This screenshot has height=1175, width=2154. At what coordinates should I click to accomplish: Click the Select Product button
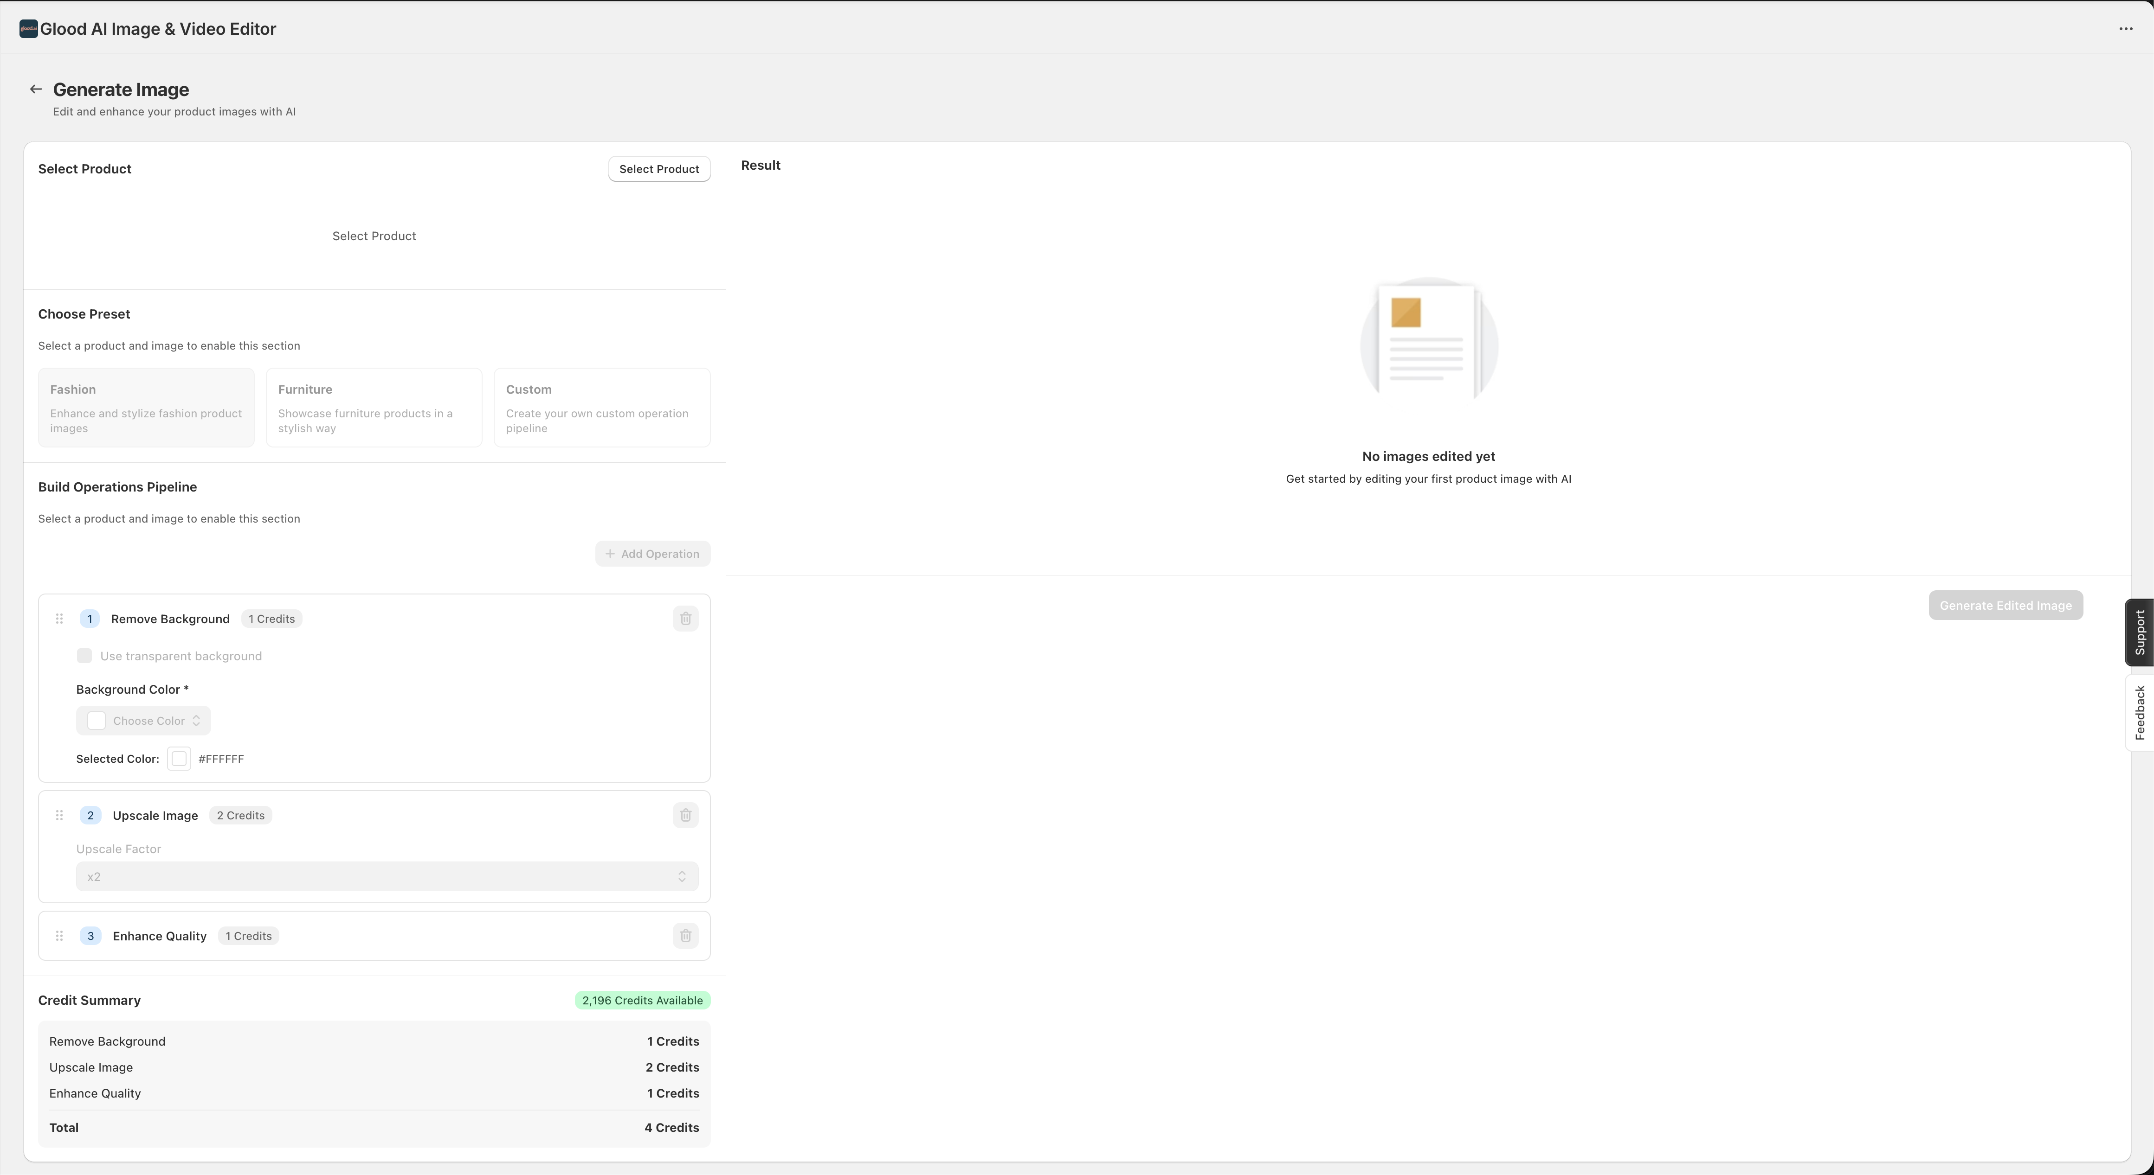pyautogui.click(x=659, y=168)
